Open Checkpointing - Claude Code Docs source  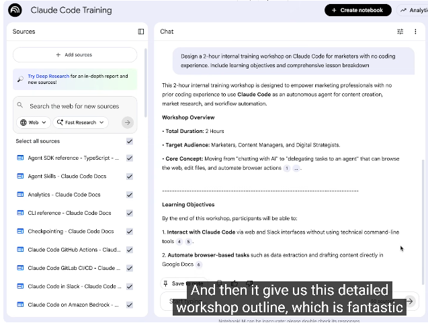pos(71,231)
